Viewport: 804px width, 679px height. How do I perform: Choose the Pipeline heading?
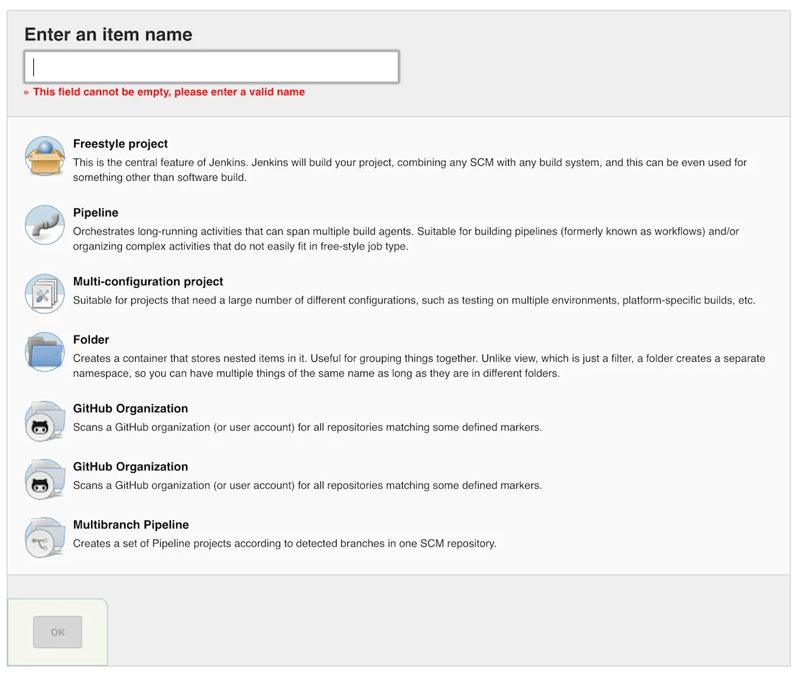(95, 213)
